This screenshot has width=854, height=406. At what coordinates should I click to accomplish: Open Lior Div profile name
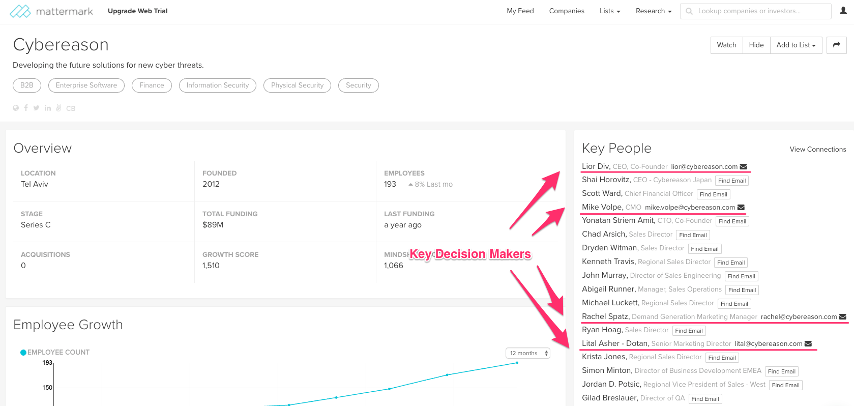click(x=596, y=166)
